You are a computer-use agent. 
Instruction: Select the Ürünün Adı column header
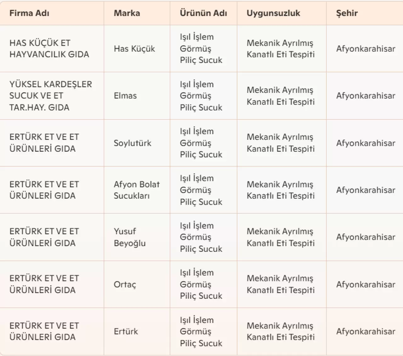coord(203,13)
